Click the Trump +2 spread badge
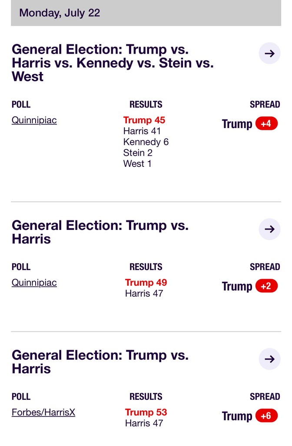The width and height of the screenshot is (292, 446). [266, 286]
